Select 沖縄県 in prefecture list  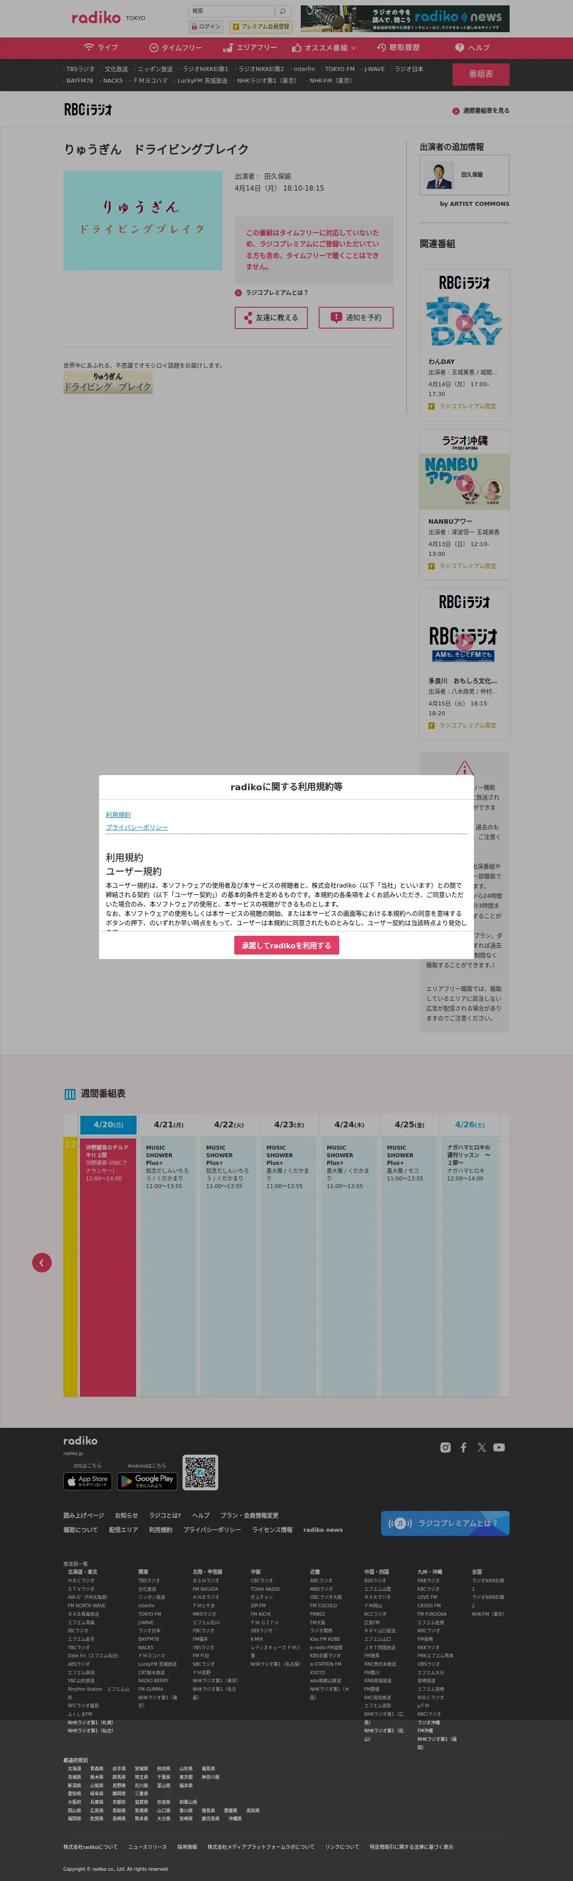(235, 1819)
